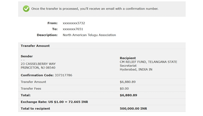Viewport: 203px width, 116px height.
Task: Select the confirmation code 337317786
Action: 63,75
